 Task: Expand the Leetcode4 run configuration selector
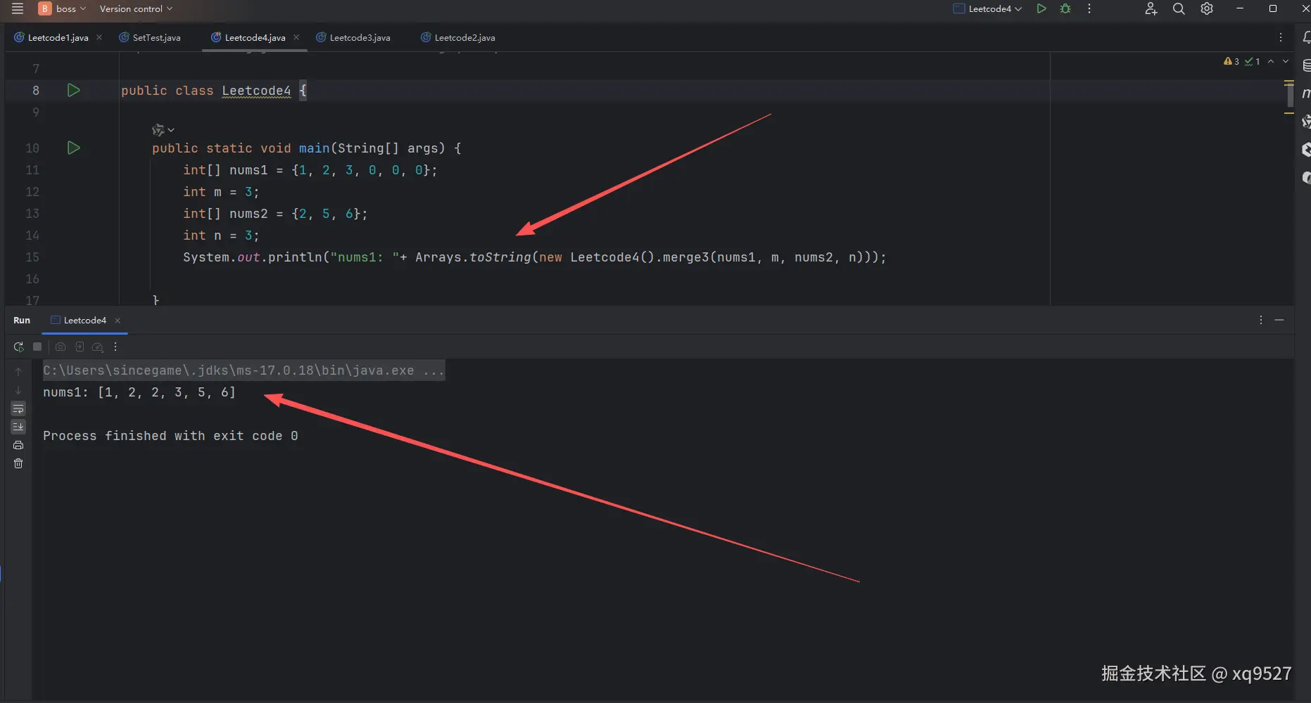pos(988,9)
